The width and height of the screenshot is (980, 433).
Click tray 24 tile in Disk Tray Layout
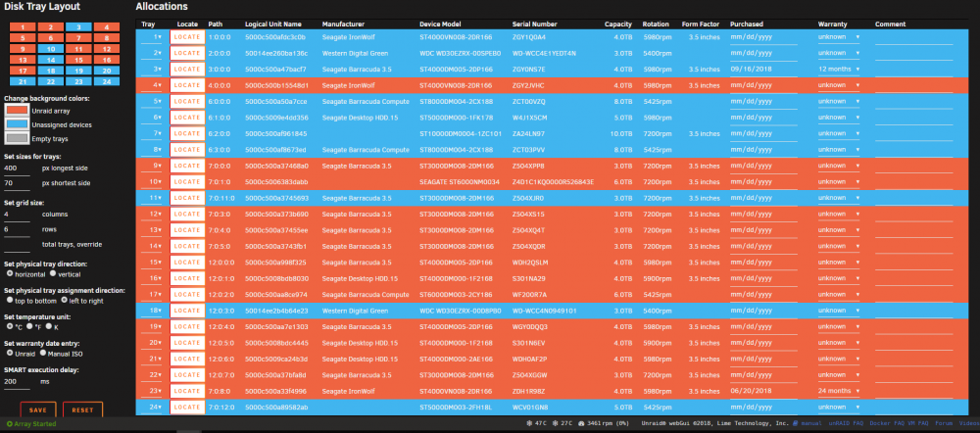pos(107,81)
